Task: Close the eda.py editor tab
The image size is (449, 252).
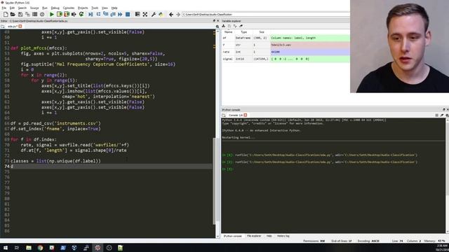Action: [x=20, y=27]
